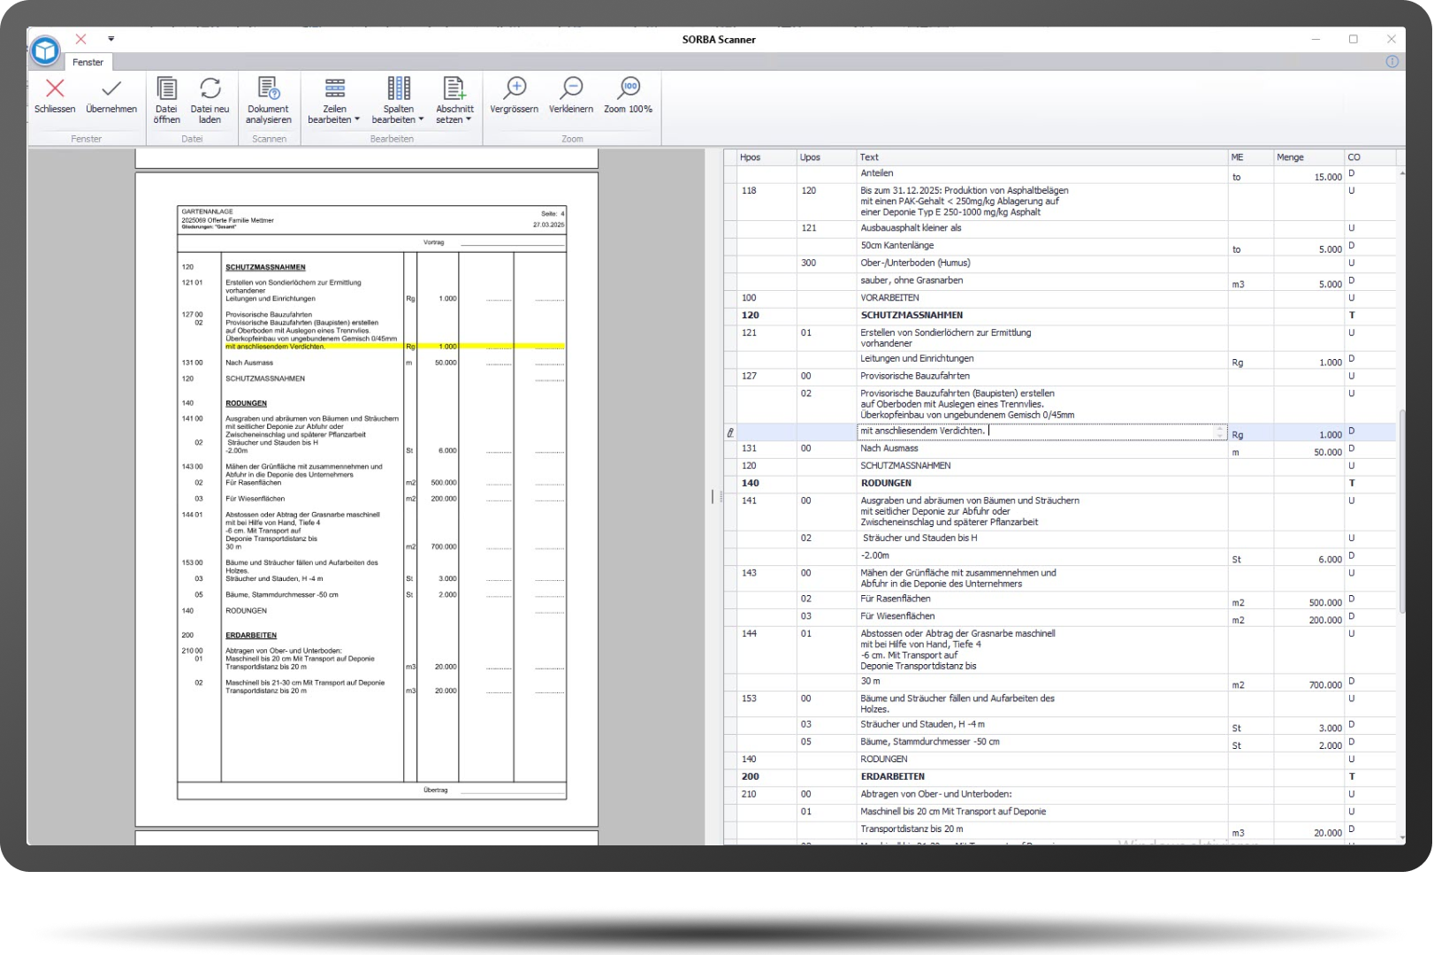Run Dokument analysieren scan
The width and height of the screenshot is (1434, 955).
pyautogui.click(x=268, y=99)
